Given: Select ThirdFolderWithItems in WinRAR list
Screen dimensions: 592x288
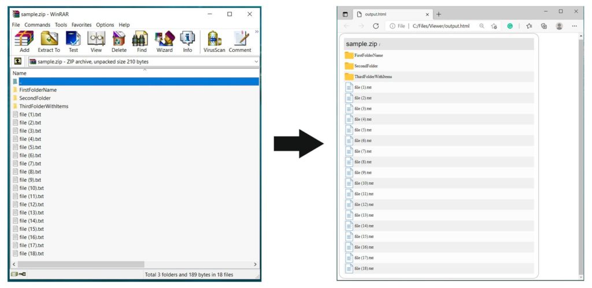Looking at the screenshot, I should [x=43, y=106].
